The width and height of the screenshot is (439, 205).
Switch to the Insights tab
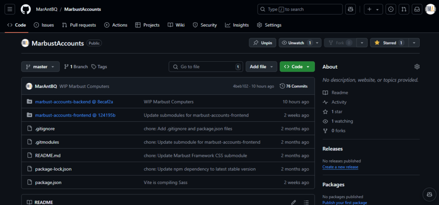(237, 25)
